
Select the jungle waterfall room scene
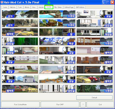57,32
